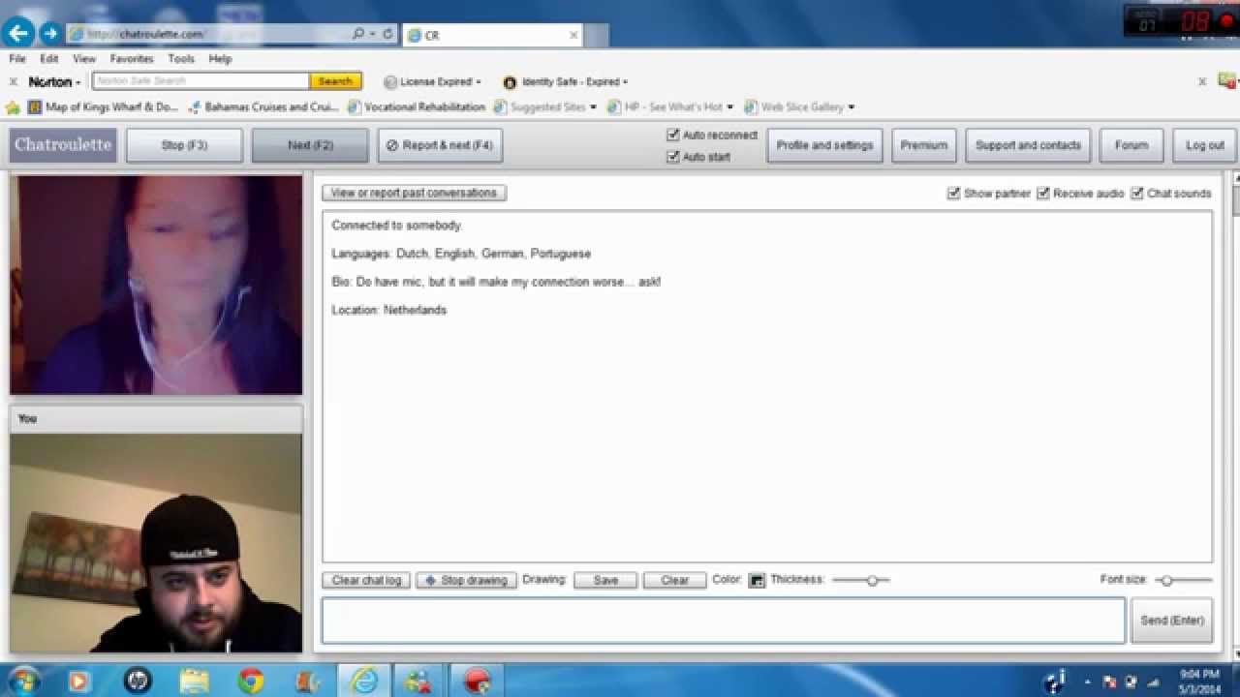The image size is (1240, 697).
Task: Save the drawing with the Save button
Action: coord(605,580)
